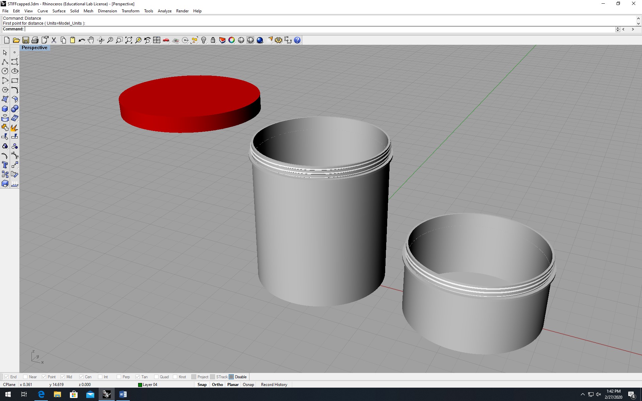Open the Solid menu

point(74,11)
